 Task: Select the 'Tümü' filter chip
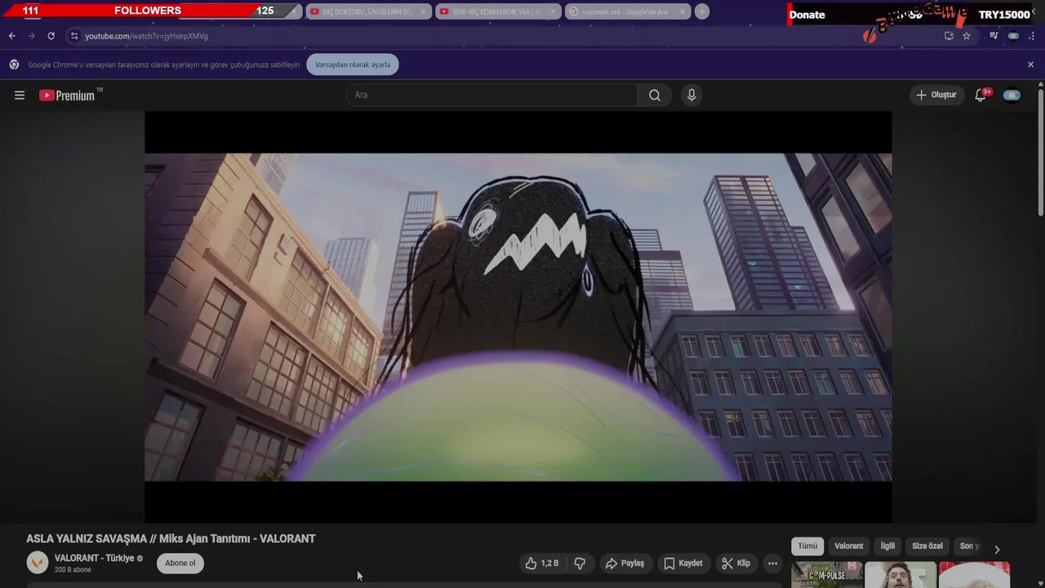(x=807, y=546)
